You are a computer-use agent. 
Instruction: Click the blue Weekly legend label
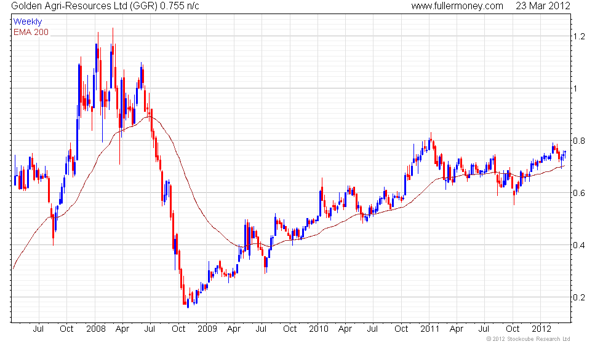(x=27, y=22)
